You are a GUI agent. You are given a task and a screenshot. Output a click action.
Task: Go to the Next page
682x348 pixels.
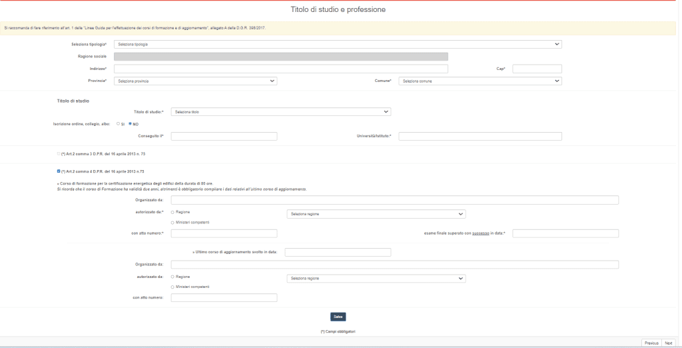[668, 343]
